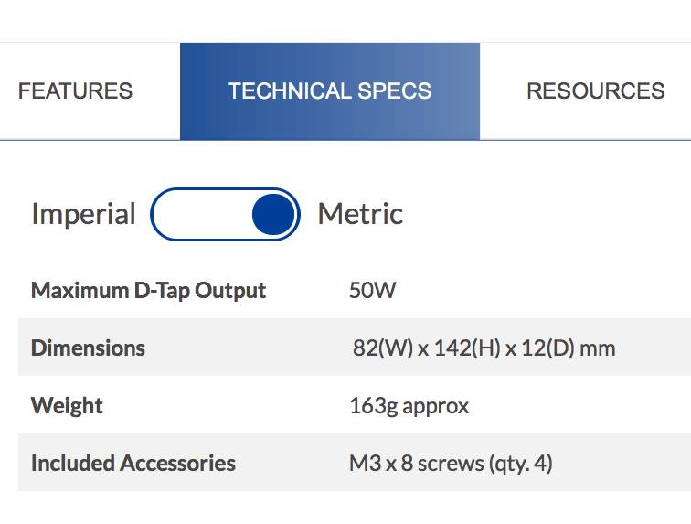Click empty space below the Included Accessories row
Image resolution: width=691 pixels, height=524 pixels.
[345, 508]
